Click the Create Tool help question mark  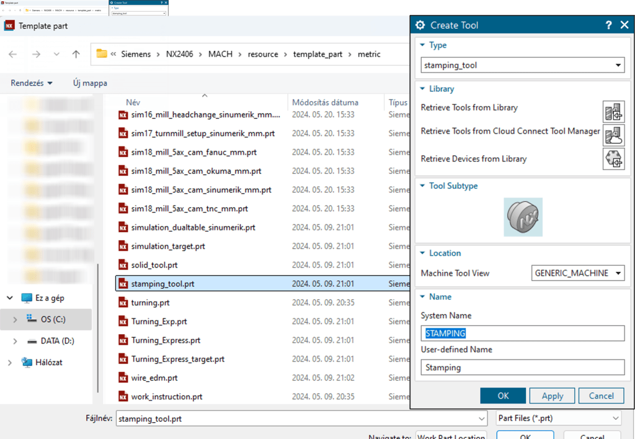click(608, 25)
